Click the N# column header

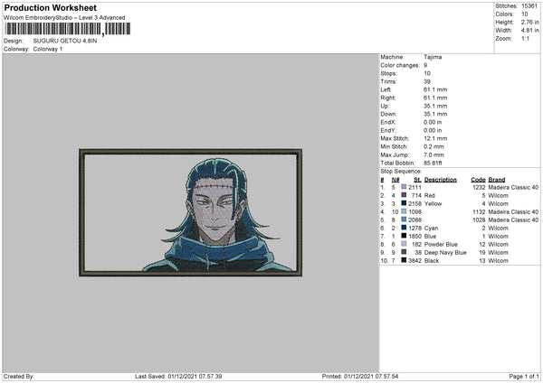coord(395,180)
